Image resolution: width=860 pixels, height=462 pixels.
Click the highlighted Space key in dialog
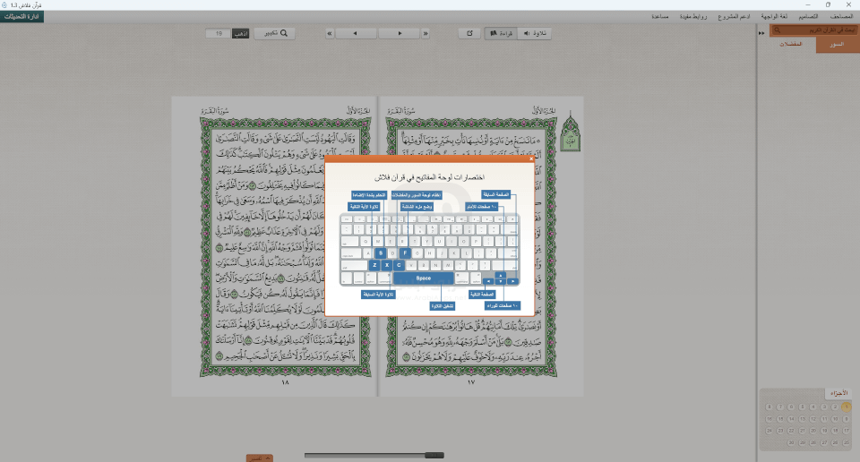424,278
